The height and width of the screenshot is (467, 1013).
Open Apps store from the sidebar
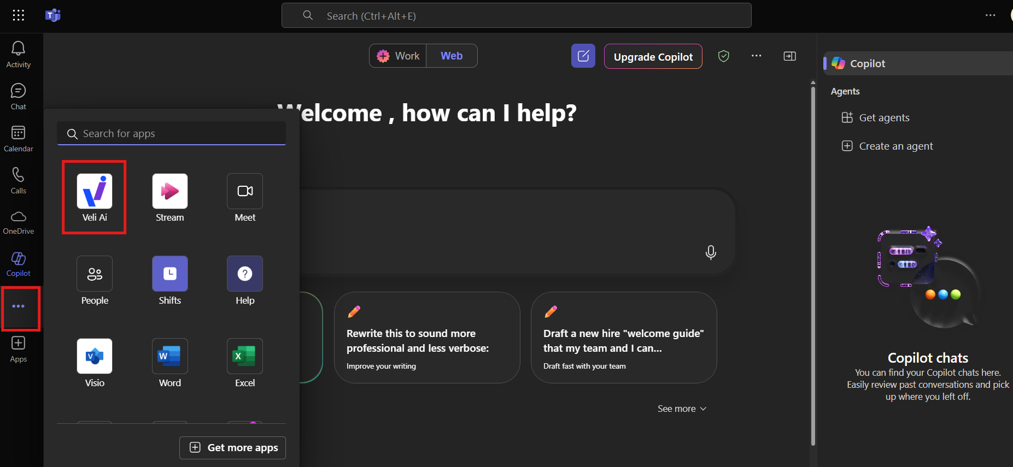tap(19, 350)
